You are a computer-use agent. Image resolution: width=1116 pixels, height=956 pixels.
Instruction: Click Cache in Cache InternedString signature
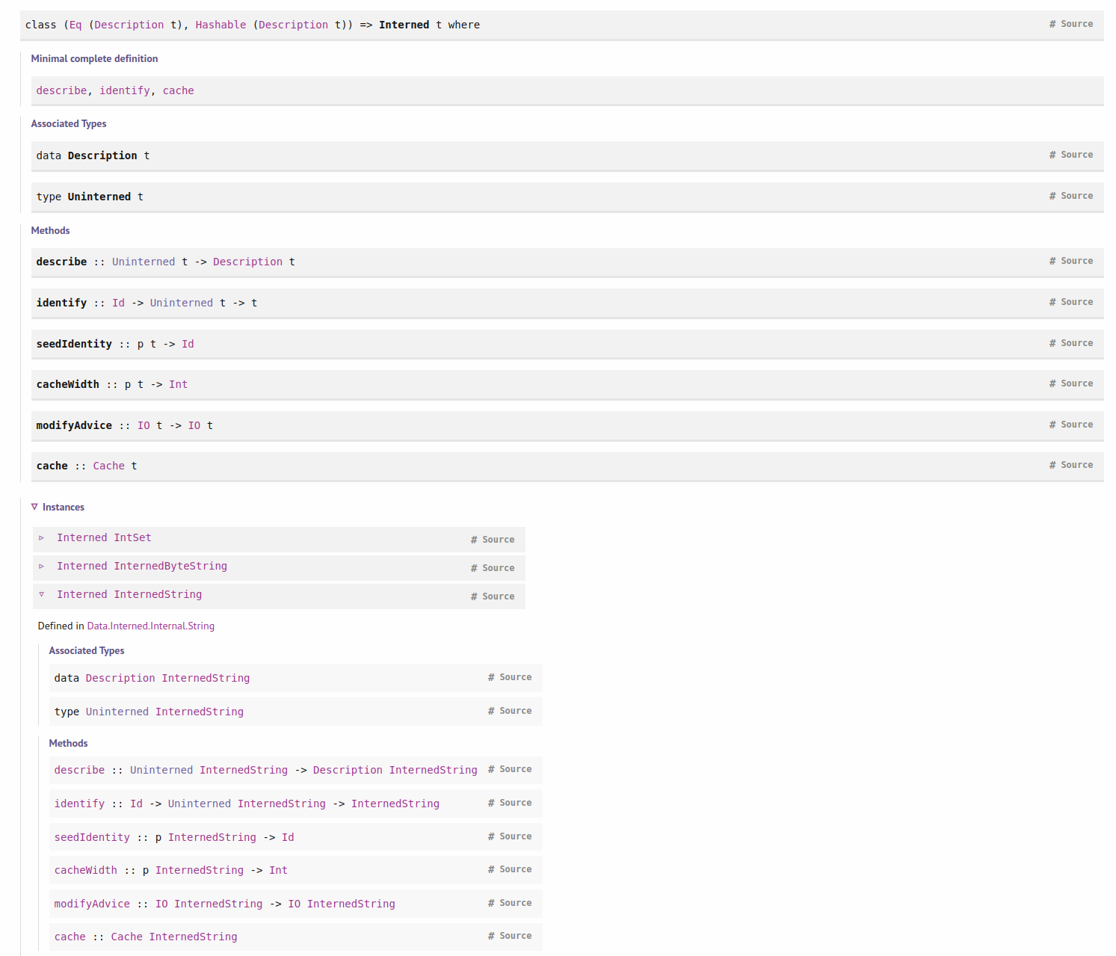127,937
